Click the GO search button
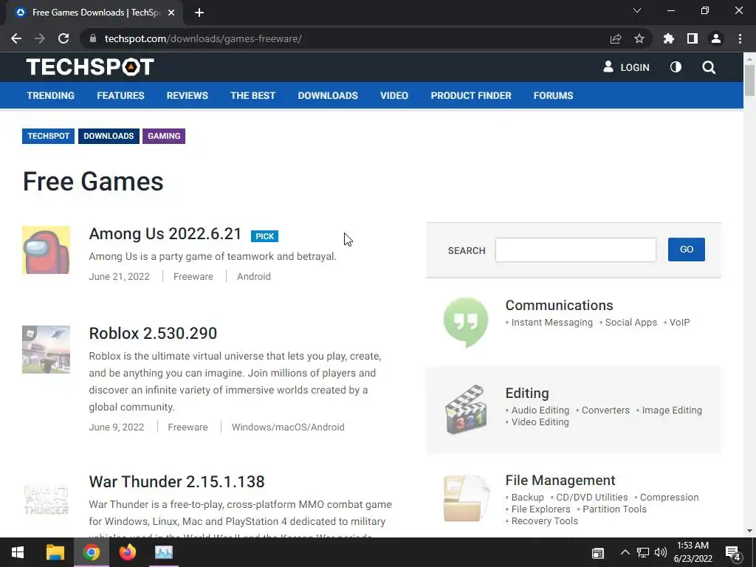The width and height of the screenshot is (756, 567). (687, 250)
